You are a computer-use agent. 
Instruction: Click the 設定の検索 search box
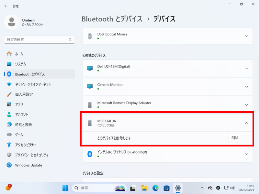click(x=39, y=39)
